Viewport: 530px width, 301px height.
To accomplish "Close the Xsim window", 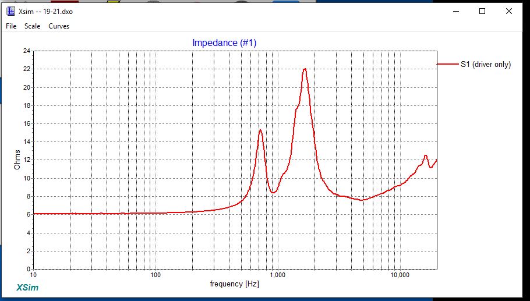I will 508,11.
